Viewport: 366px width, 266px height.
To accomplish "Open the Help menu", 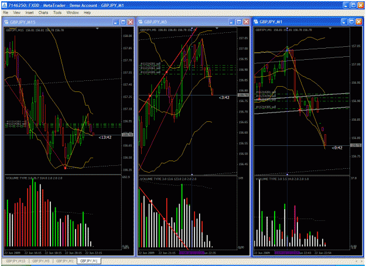I will tap(87, 13).
